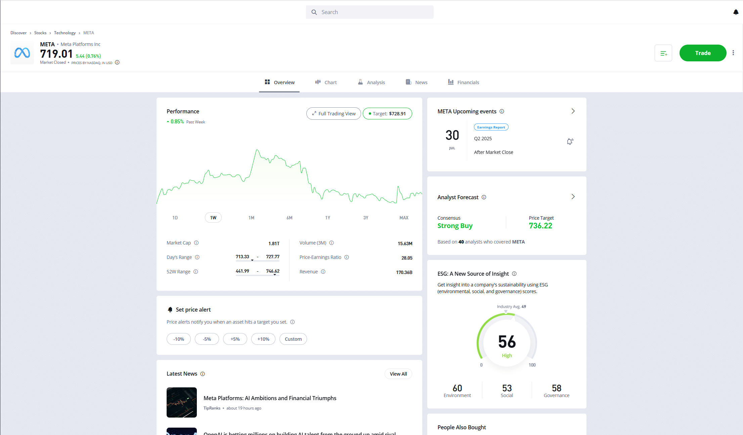Go to Stocks breadcrumb link
The image size is (743, 435).
coord(40,33)
